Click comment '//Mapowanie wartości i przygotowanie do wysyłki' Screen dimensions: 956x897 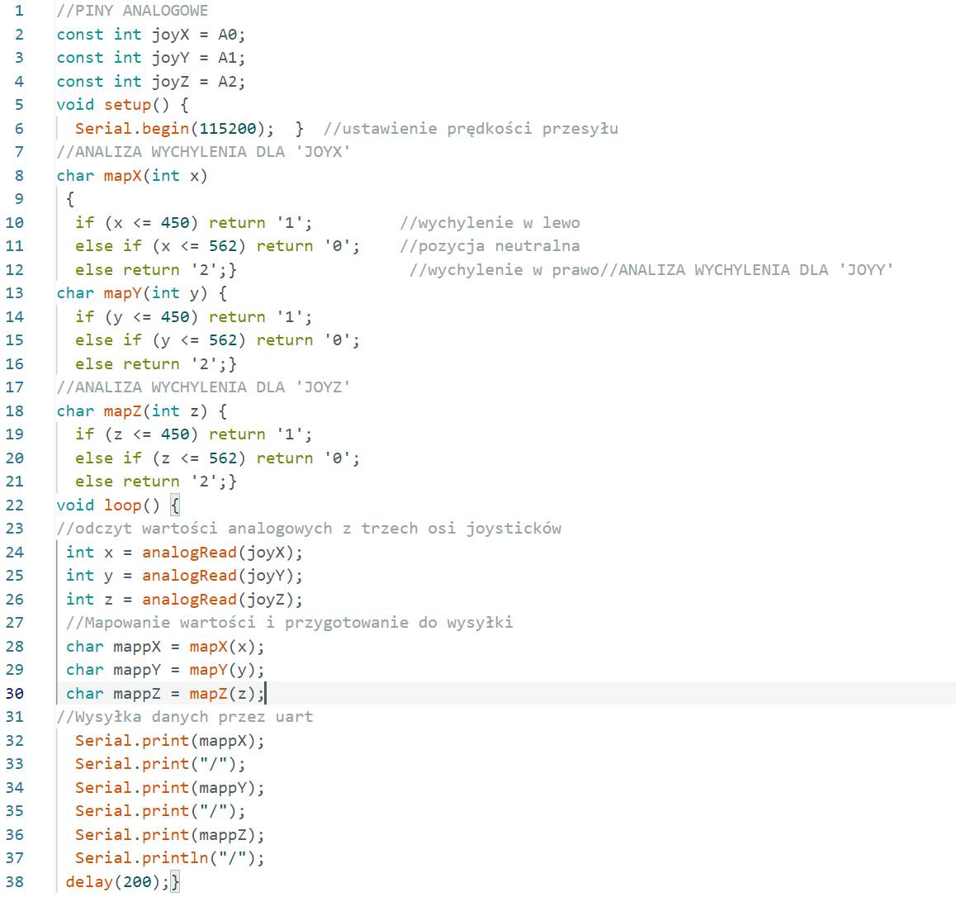click(x=290, y=623)
